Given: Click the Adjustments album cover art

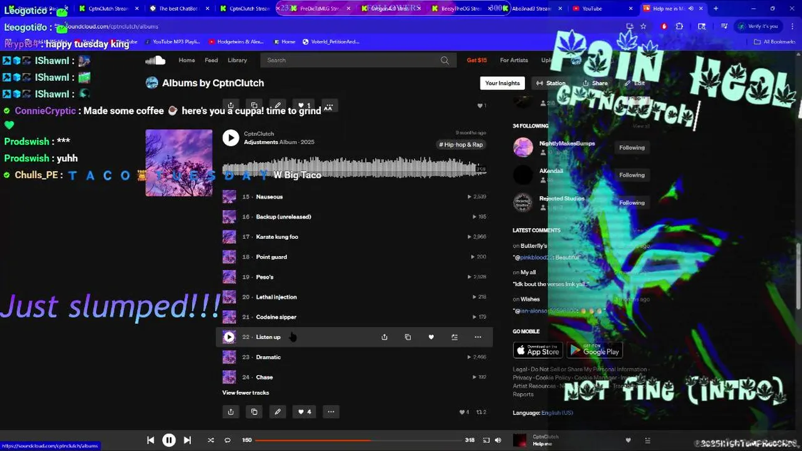Looking at the screenshot, I should tap(179, 163).
